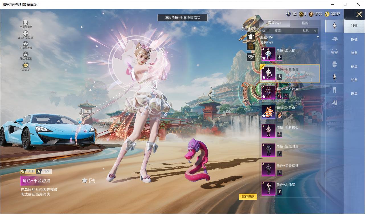Screen dimensions: 365x214
Task: Open the 战备 side tab
Action: tap(354, 80)
